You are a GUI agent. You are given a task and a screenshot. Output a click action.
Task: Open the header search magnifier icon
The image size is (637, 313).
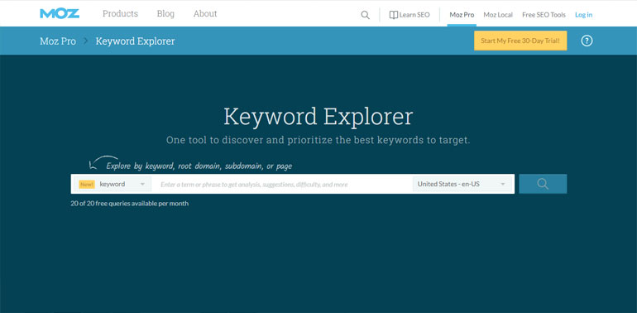pos(365,15)
